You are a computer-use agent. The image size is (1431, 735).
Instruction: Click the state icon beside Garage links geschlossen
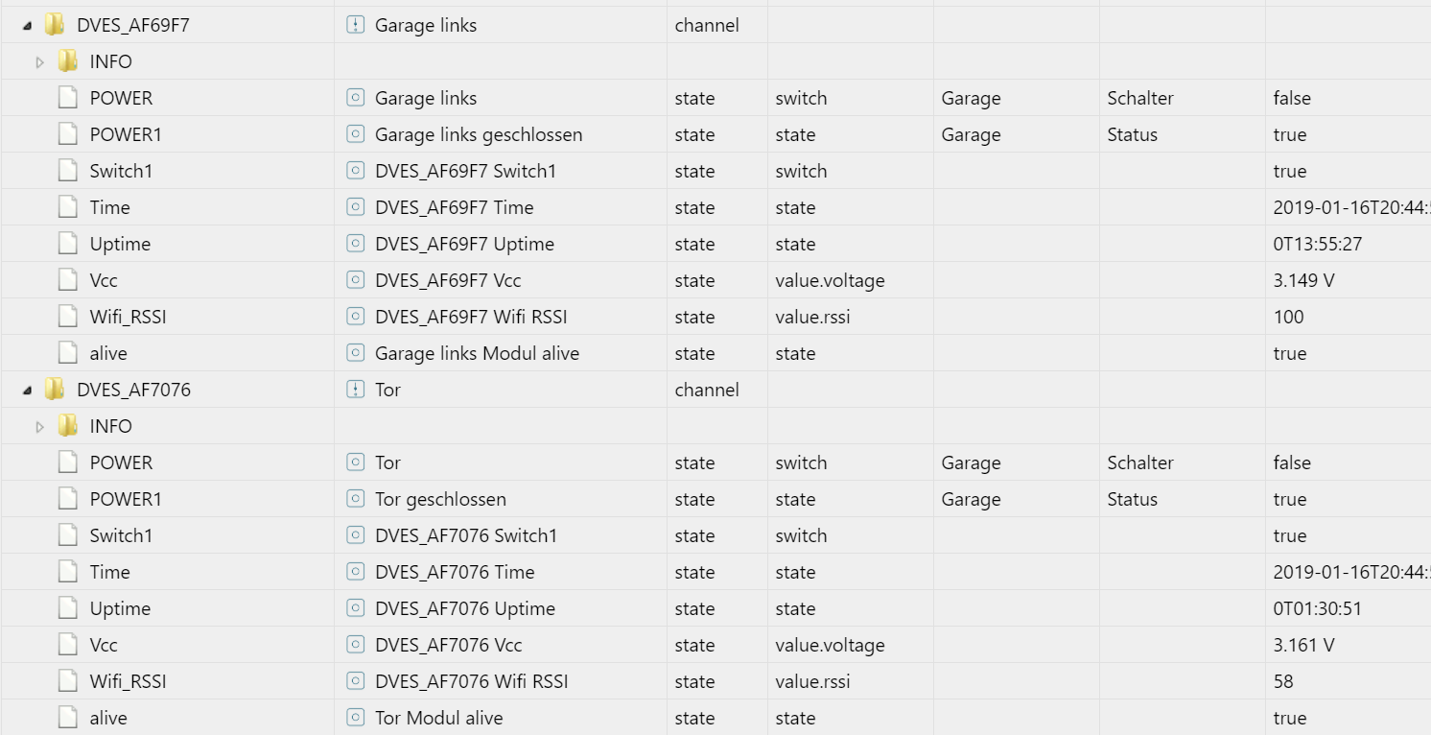(x=358, y=134)
